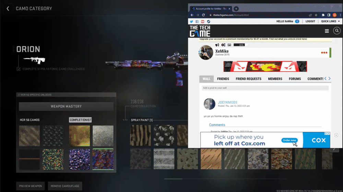Open JOEYKMODS profile link
Image resolution: width=343 pixels, height=192 pixels.
pyautogui.click(x=227, y=102)
